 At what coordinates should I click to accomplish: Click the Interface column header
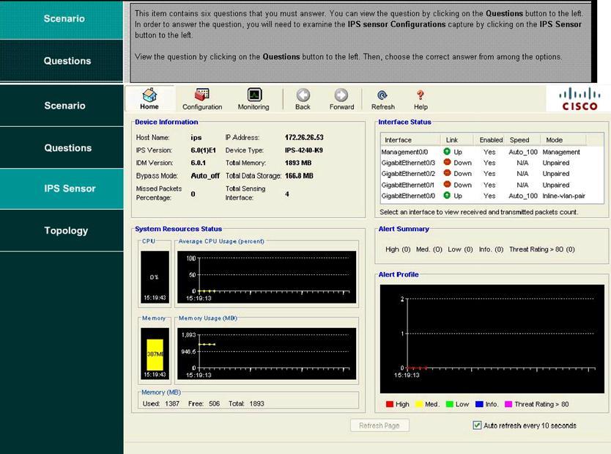coord(410,139)
